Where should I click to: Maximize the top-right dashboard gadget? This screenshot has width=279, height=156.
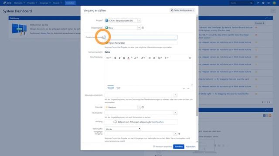(x=266, y=18)
